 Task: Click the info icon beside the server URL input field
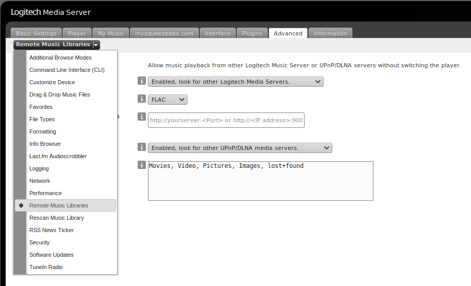pos(141,117)
